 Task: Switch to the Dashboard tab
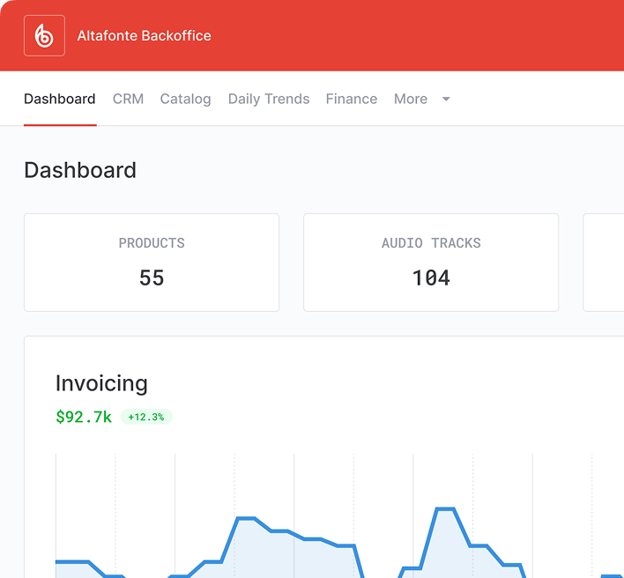coord(60,99)
